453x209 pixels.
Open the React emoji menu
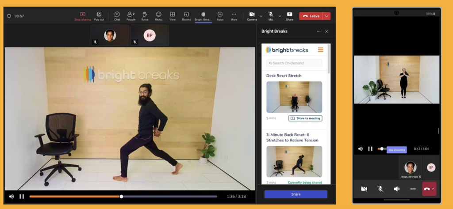(158, 16)
